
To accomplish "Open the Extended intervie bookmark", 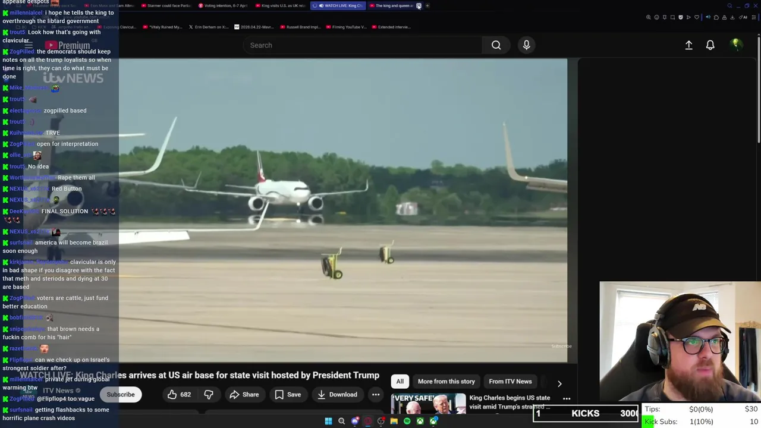I will [x=391, y=27].
